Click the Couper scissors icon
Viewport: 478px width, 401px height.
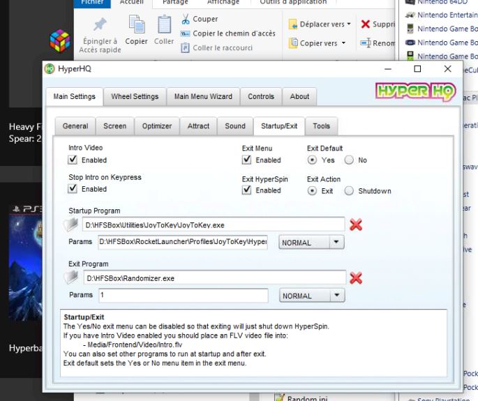tap(186, 19)
